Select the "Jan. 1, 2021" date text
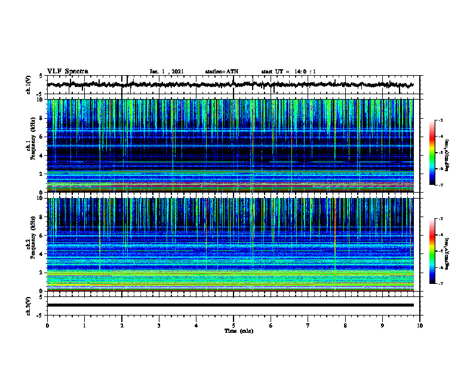The height and width of the screenshot is (365, 473). pos(167,72)
